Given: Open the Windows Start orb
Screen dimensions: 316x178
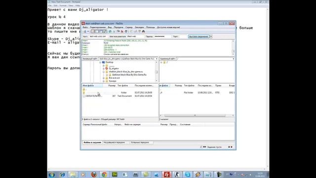Looking at the screenshot, I should (51, 175).
